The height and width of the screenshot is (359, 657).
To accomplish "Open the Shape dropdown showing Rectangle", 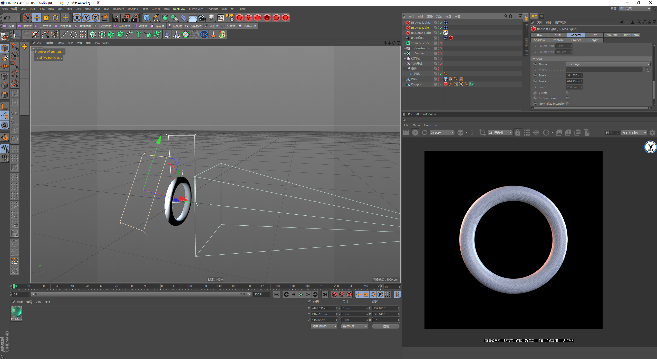I will [608, 64].
